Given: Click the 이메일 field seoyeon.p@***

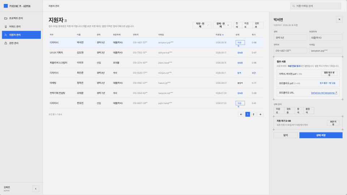Looking at the screenshot, I should click(x=326, y=51).
